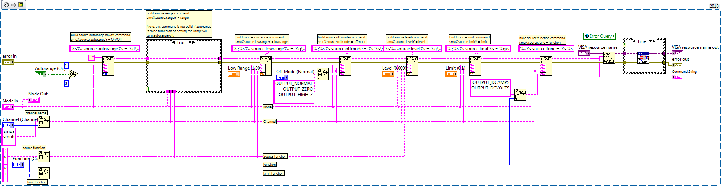
Task: Click the Limit Function wire label
Action: 273,173
